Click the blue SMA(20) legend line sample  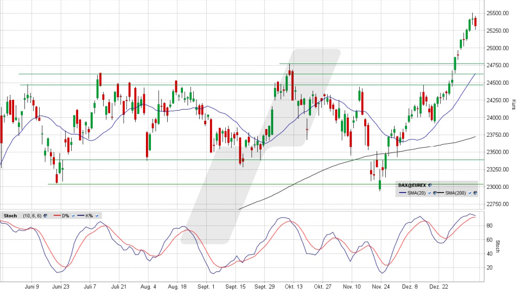[403, 193]
